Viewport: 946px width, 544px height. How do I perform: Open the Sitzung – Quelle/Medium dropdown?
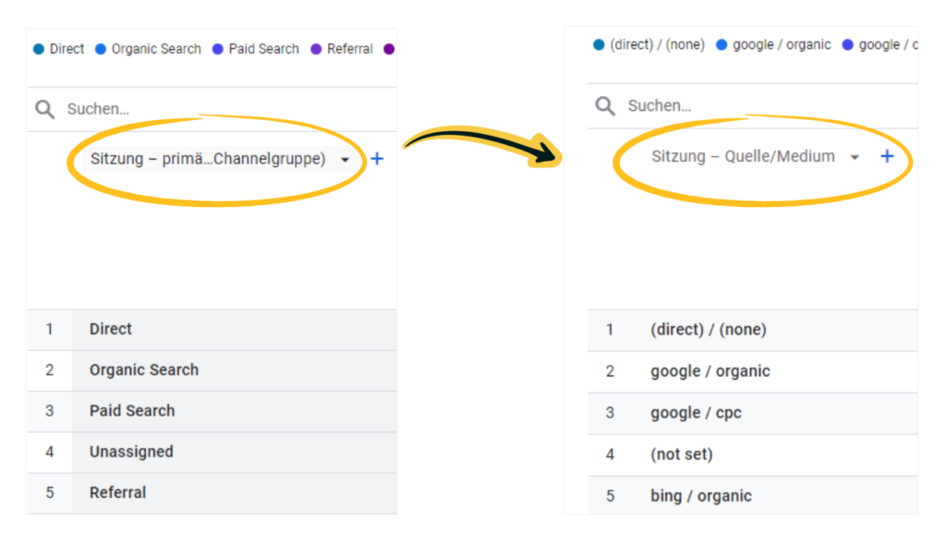click(743, 156)
